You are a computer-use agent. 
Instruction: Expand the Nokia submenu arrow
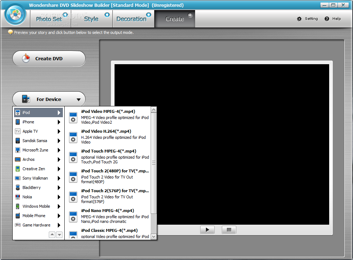pyautogui.click(x=59, y=197)
